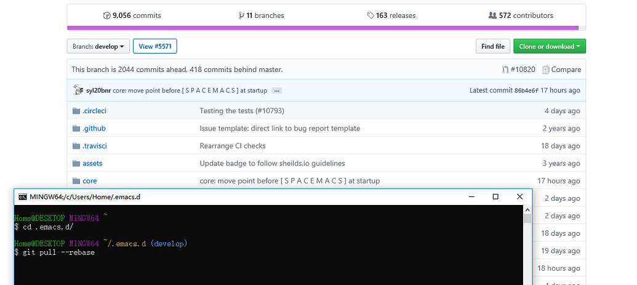Click the .travisci folder icon
Image resolution: width=637 pixels, height=285 pixels.
pos(76,146)
